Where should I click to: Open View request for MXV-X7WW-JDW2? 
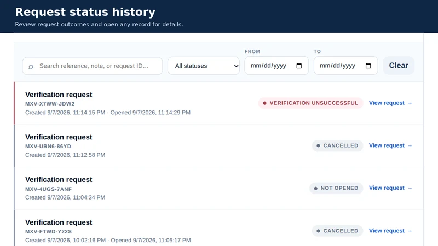click(390, 103)
